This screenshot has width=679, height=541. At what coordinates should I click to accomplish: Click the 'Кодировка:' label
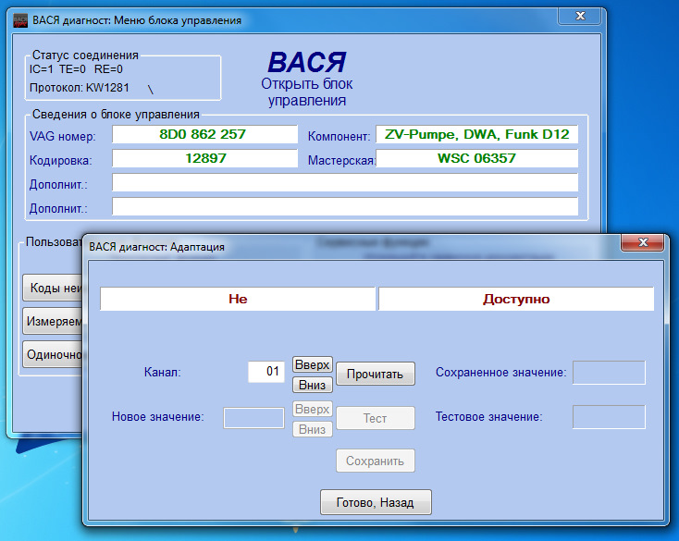[61, 161]
